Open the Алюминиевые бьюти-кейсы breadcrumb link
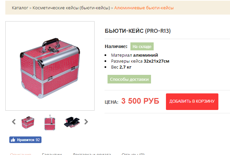Screen dimensions: 230x155 144,8
